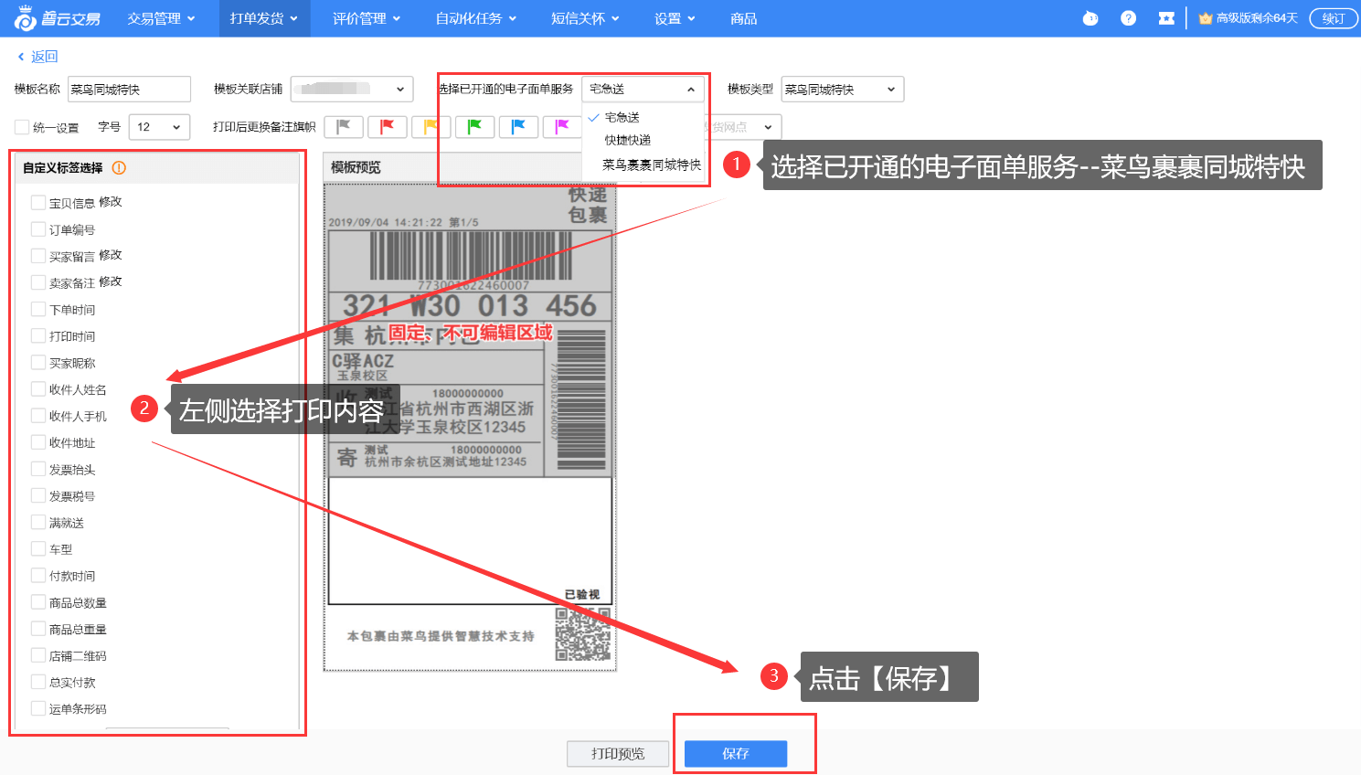Click the premium crown icon

pyautogui.click(x=1205, y=18)
